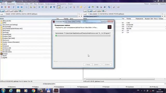
Task: Click the magnifier icon next to highlighted button
Action: click(63, 7)
